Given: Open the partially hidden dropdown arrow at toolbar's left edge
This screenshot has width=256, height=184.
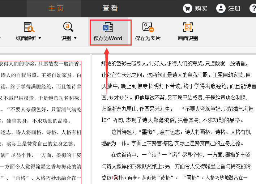Looking at the screenshot, I should tap(1, 38).
